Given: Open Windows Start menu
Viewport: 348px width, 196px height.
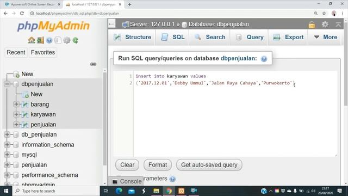Looking at the screenshot, I should pos(6,191).
